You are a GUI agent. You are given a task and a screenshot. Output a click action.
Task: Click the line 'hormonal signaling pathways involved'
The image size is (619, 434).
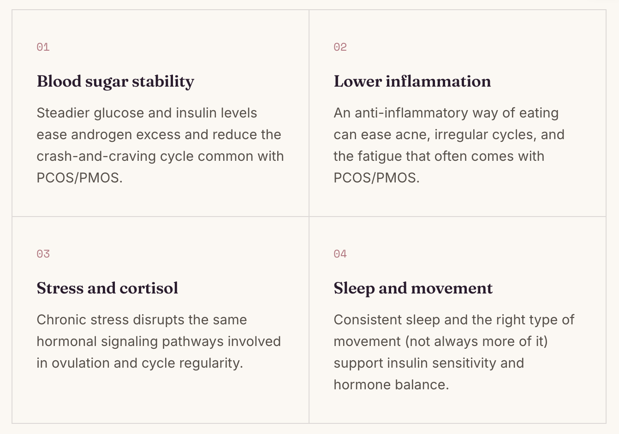tap(159, 341)
